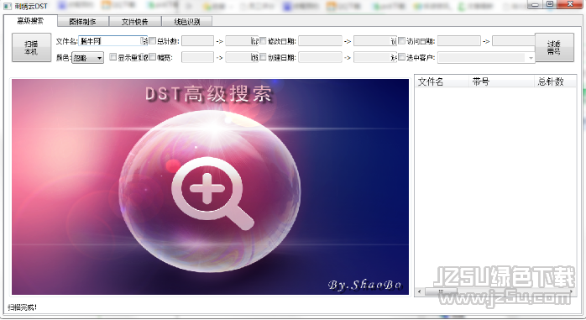Screen dimensions: 586x320
Task: Switch to the 线色识别 tab
Action: [x=187, y=22]
